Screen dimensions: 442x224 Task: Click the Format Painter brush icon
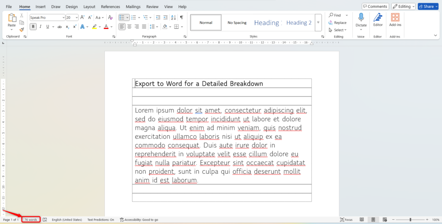click(22, 30)
